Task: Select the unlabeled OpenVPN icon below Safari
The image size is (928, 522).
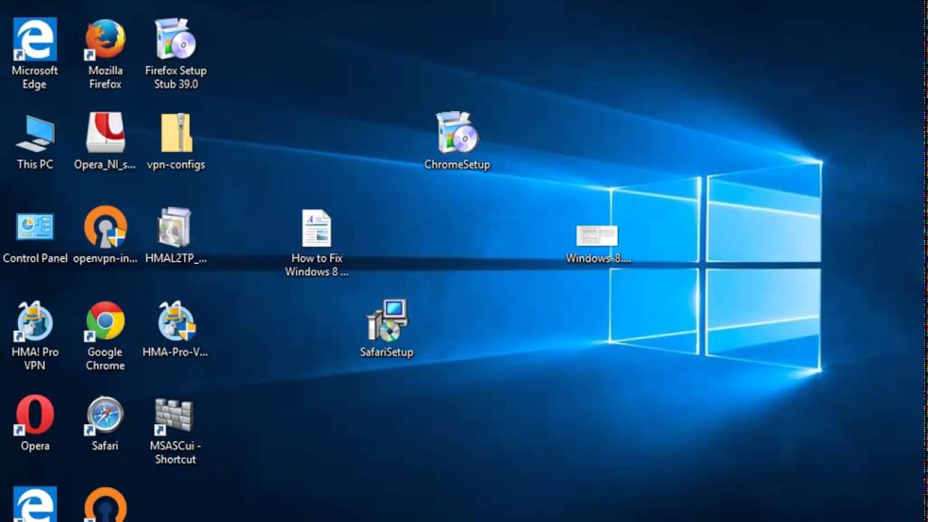Action: [x=105, y=505]
